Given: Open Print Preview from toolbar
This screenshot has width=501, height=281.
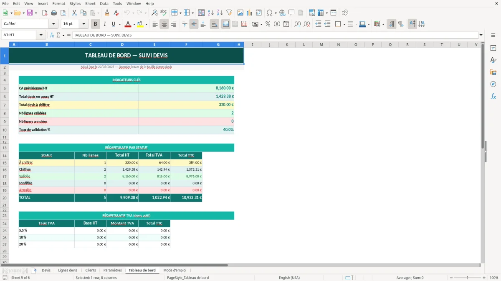Looking at the screenshot, I should tap(63, 13).
